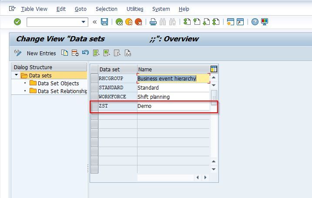Click the Customize Local Layout monitor icon
312x198 pixels.
tap(265, 22)
